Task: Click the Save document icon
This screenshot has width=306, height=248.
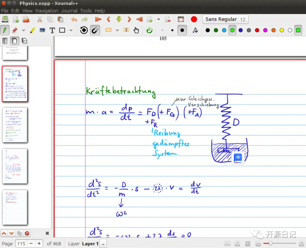Action: point(5,19)
